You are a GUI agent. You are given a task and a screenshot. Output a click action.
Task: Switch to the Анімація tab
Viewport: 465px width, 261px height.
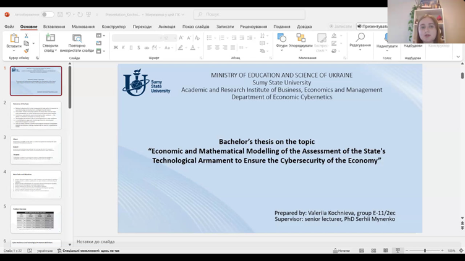[167, 27]
